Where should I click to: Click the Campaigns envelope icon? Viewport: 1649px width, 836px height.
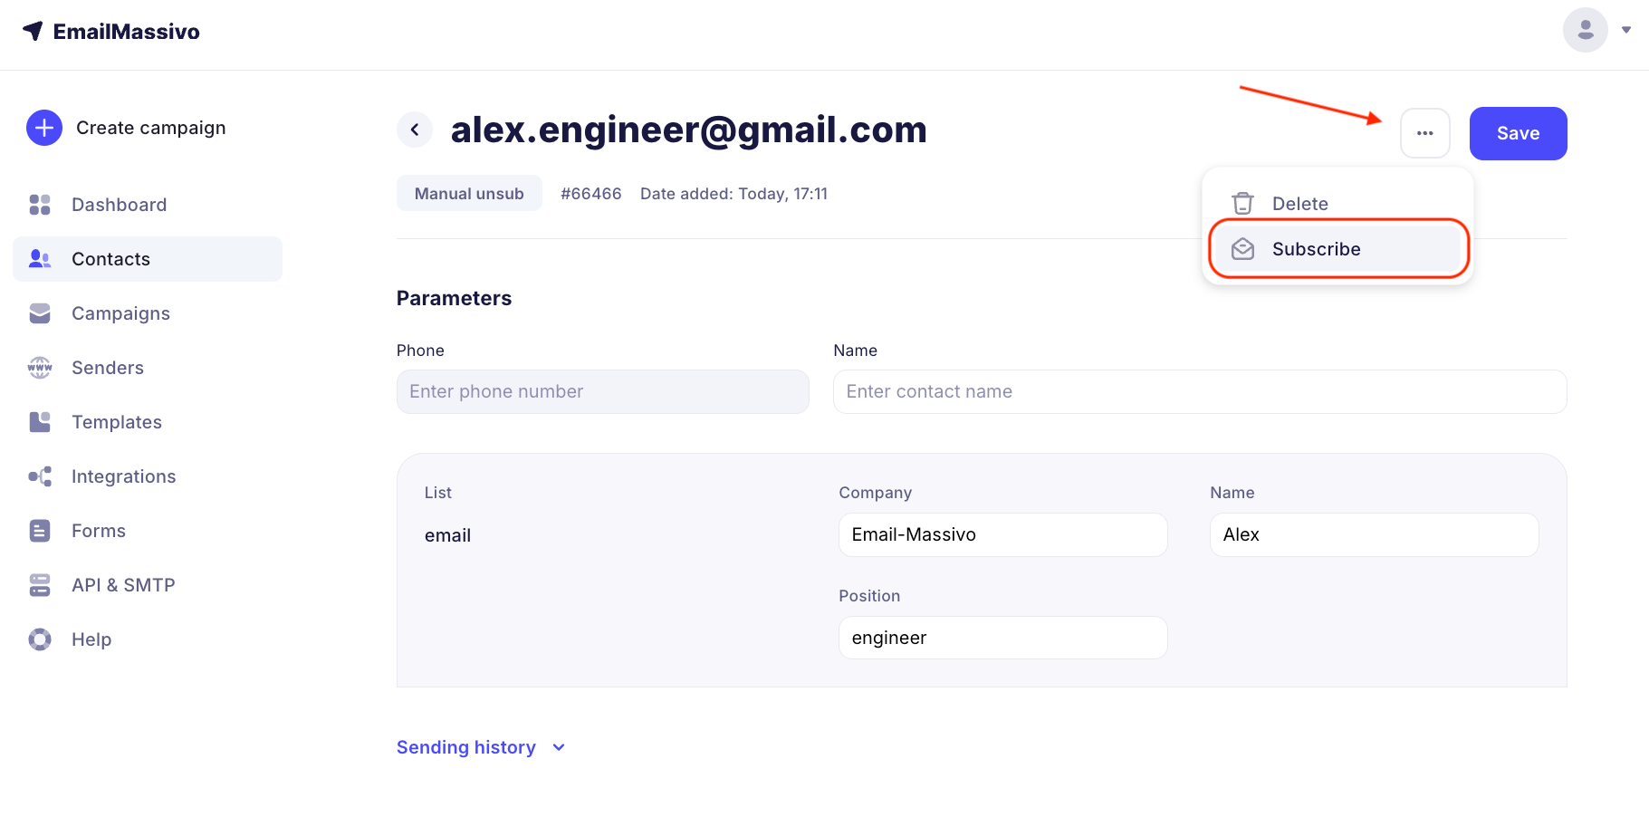40,313
